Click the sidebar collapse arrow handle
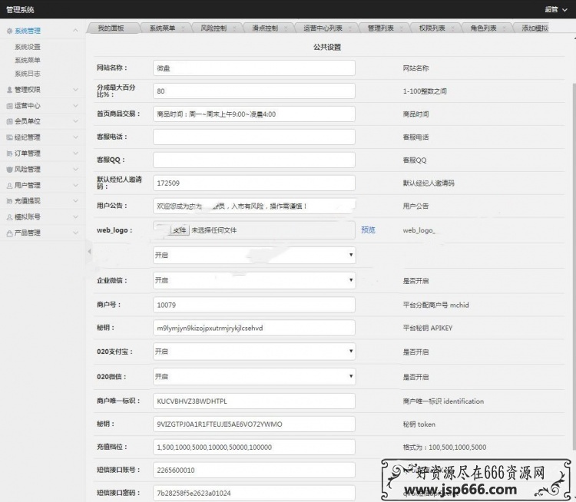The width and height of the screenshot is (576, 502). point(89,251)
